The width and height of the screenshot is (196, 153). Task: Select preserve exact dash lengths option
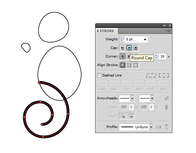pyautogui.click(x=151, y=75)
